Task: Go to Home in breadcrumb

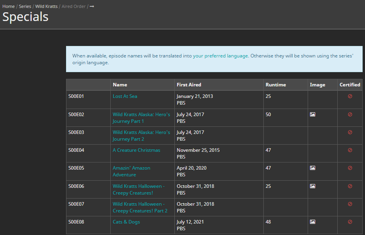Action: [8, 6]
